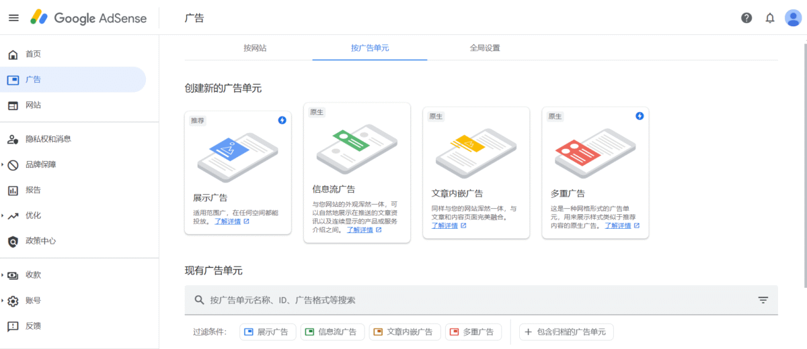Click 了解详情 link under 文章内嵌广告
The width and height of the screenshot is (807, 349).
(x=445, y=226)
